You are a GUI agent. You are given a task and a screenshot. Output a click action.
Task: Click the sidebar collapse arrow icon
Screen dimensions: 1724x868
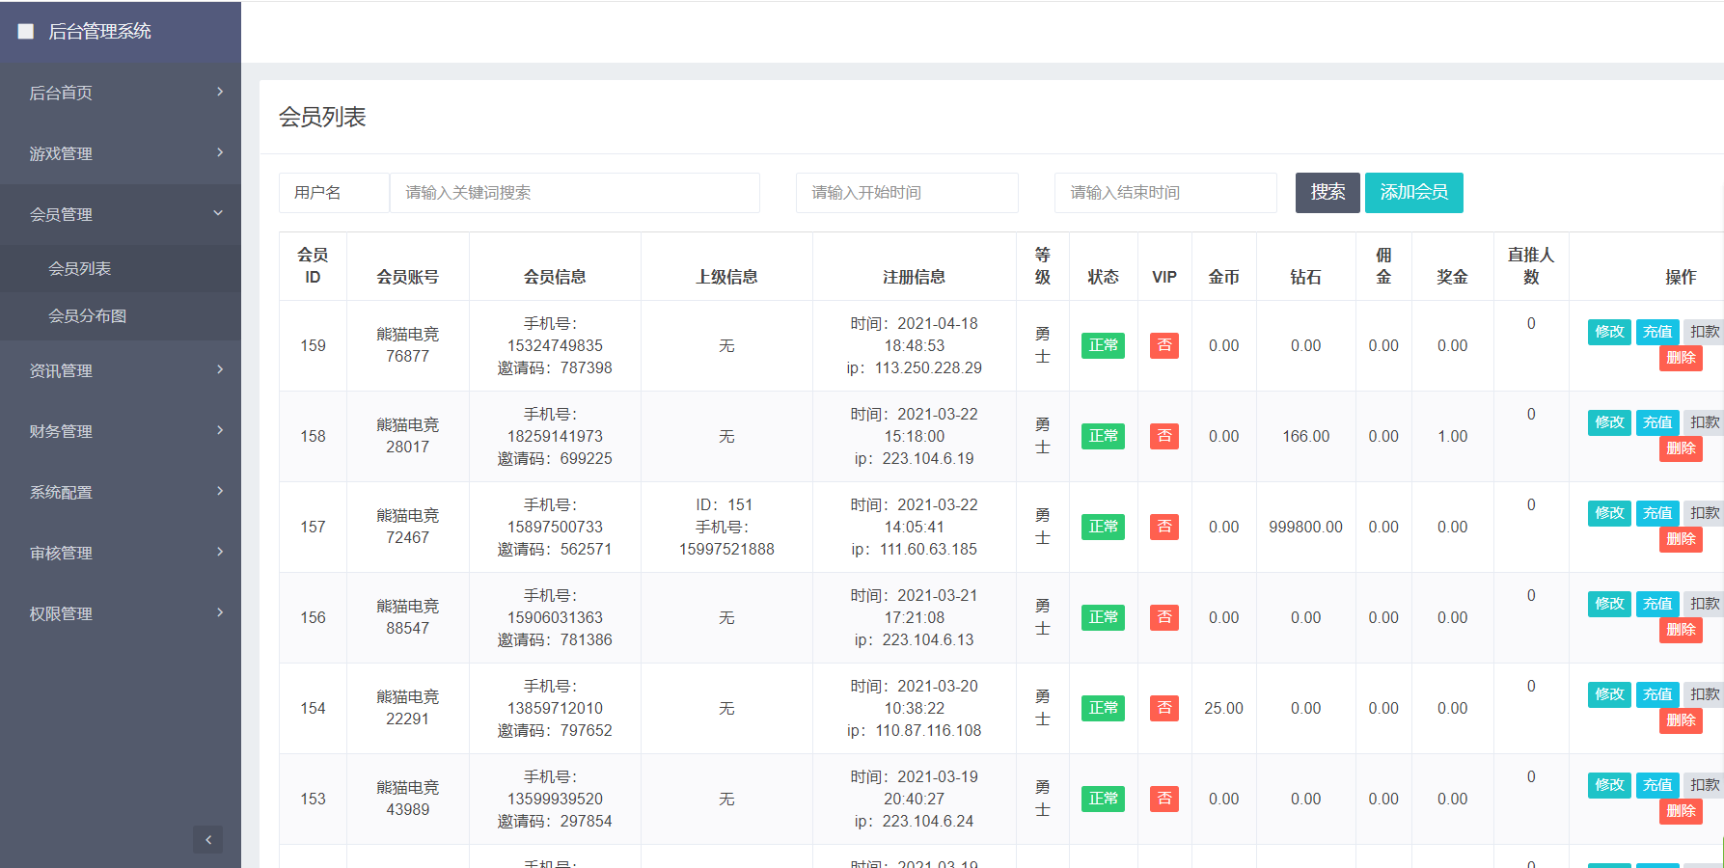207,839
